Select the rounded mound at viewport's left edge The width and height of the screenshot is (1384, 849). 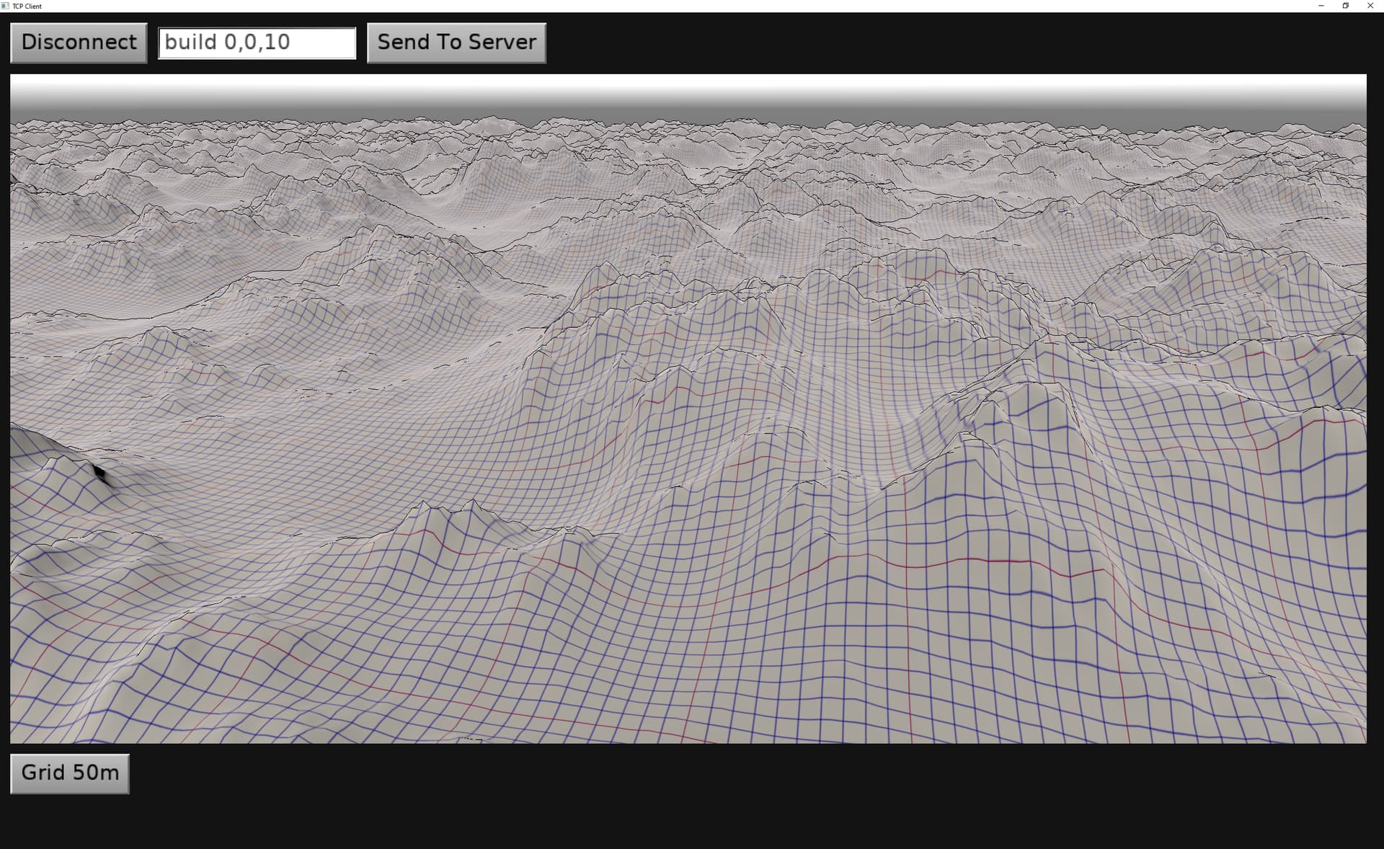(36, 447)
